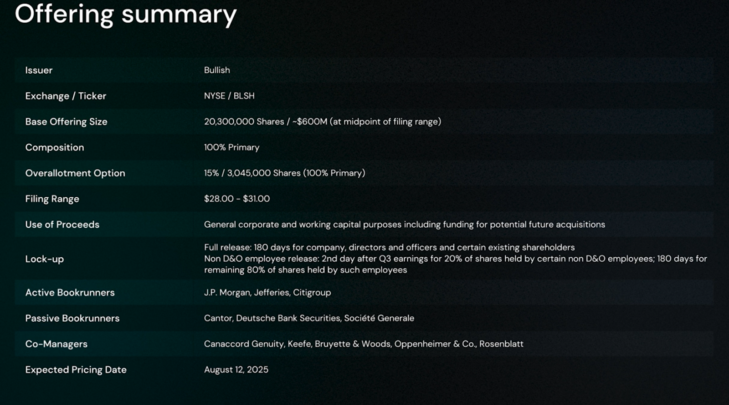Viewport: 729px width, 405px height.
Task: Click the "Exchange / Ticker" label
Action: [66, 96]
